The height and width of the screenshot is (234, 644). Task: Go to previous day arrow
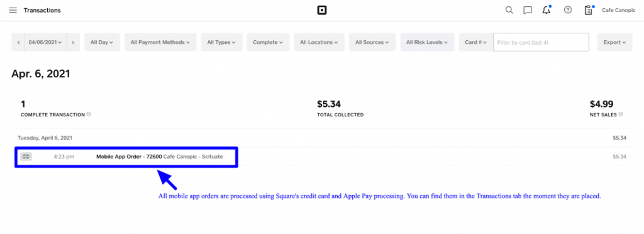(x=18, y=42)
